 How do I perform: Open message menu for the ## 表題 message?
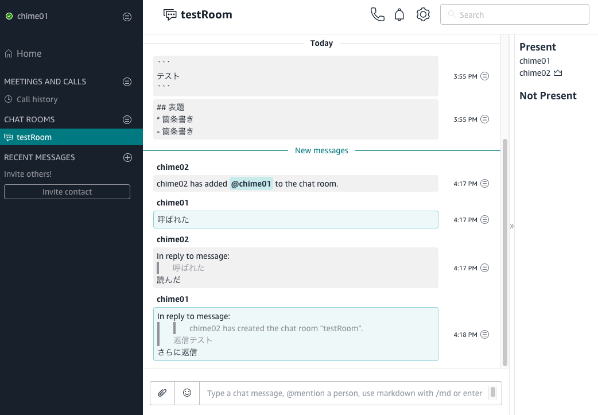[484, 119]
